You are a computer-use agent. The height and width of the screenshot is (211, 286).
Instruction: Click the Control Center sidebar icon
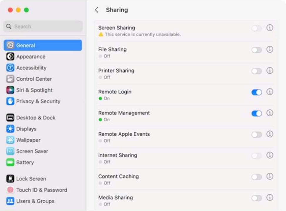[10, 79]
